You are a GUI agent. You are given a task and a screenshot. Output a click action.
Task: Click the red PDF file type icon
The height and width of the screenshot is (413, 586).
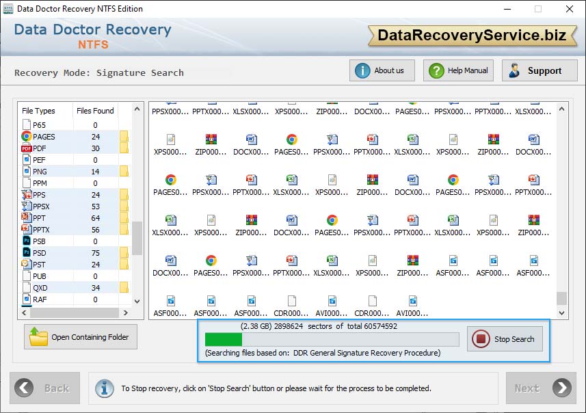[x=27, y=148]
